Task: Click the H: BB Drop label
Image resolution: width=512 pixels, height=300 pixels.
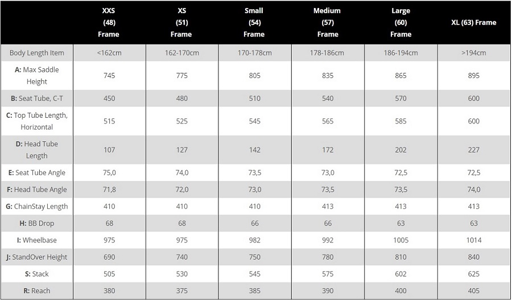Action: (x=36, y=224)
